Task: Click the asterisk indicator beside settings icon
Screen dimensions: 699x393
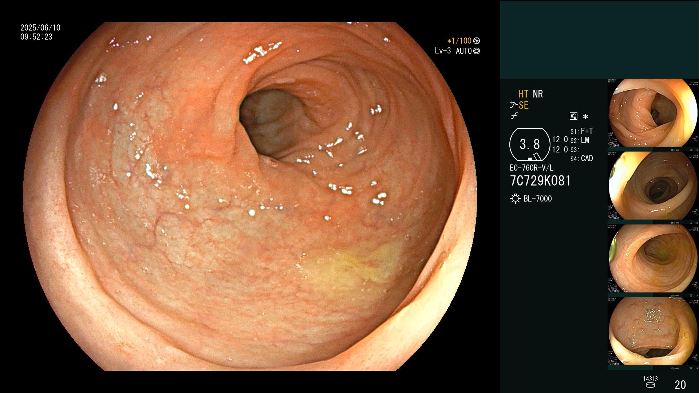Action: [x=585, y=117]
